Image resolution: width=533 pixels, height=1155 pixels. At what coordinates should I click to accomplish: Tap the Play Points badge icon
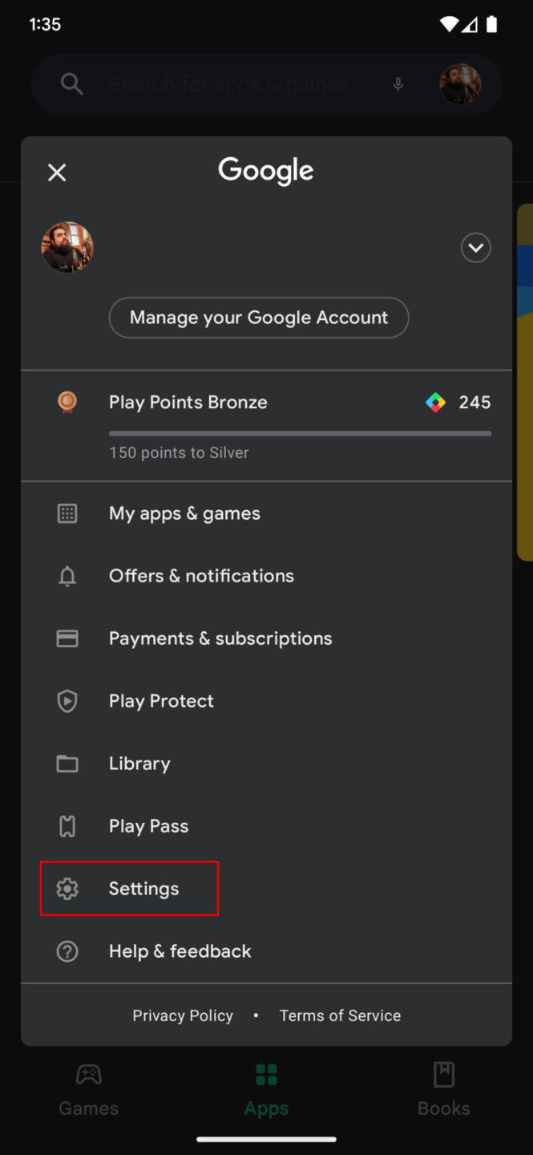(x=67, y=402)
